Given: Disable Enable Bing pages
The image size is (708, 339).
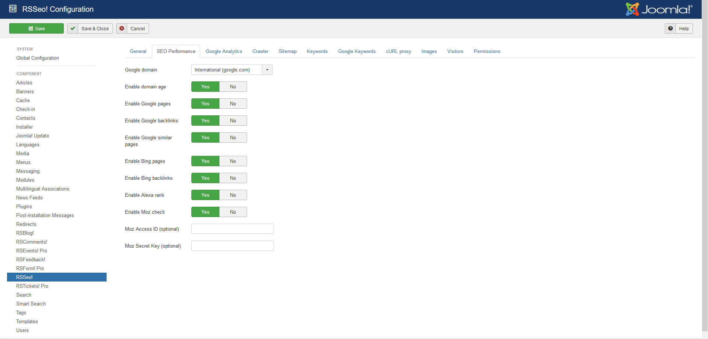Looking at the screenshot, I should [x=233, y=161].
